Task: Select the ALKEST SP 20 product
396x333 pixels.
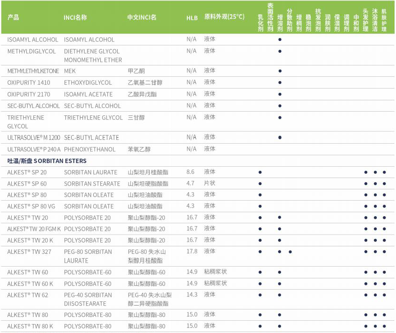Action: click(x=27, y=172)
